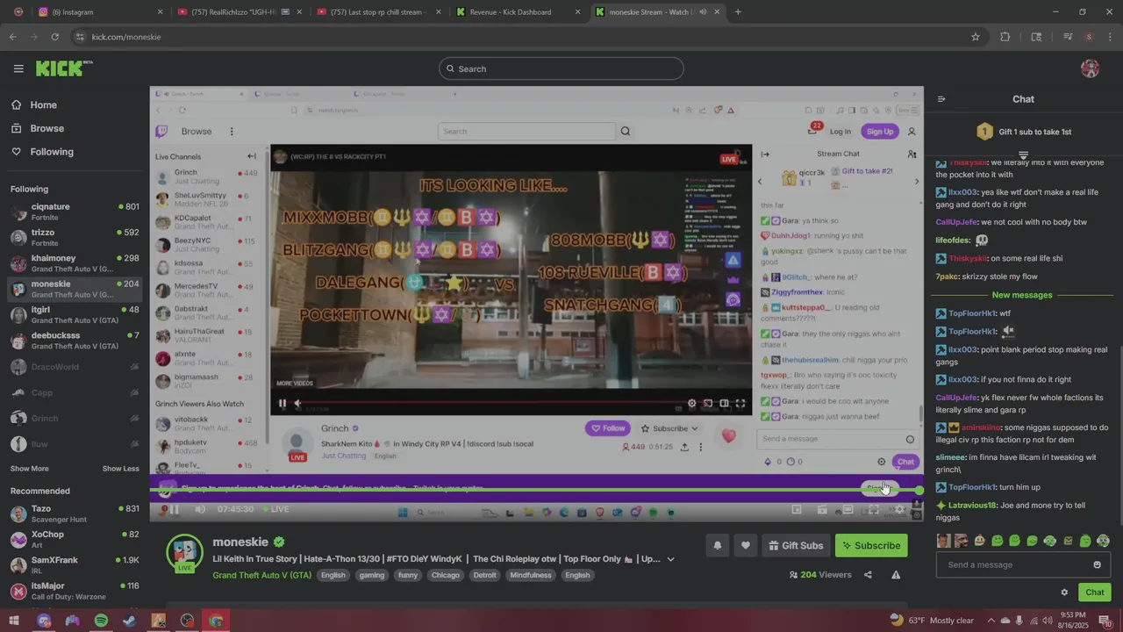
Task: Report the stream with warning icon
Action: pos(896,575)
